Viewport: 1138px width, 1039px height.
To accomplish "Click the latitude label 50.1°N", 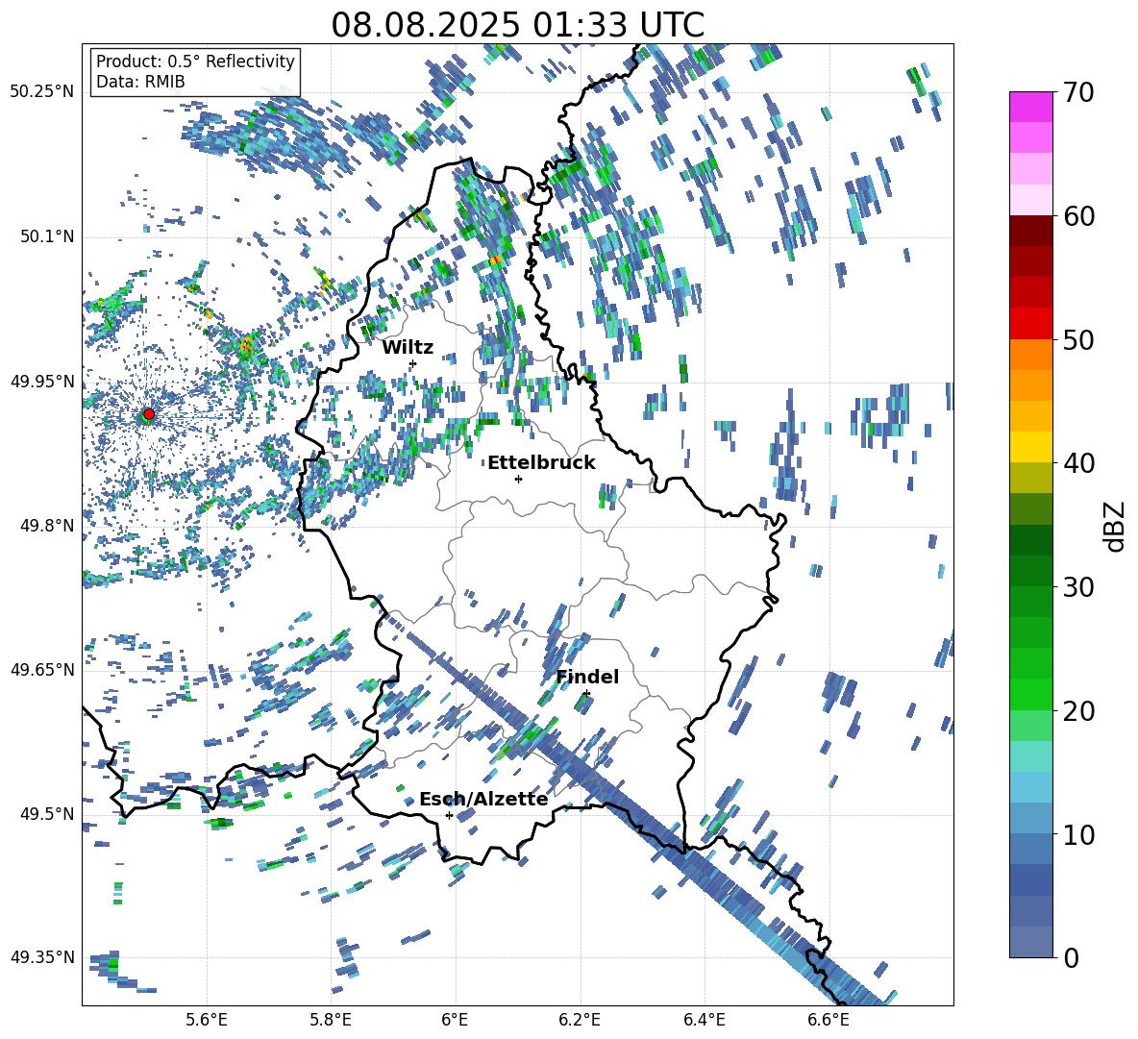I will pos(46,236).
